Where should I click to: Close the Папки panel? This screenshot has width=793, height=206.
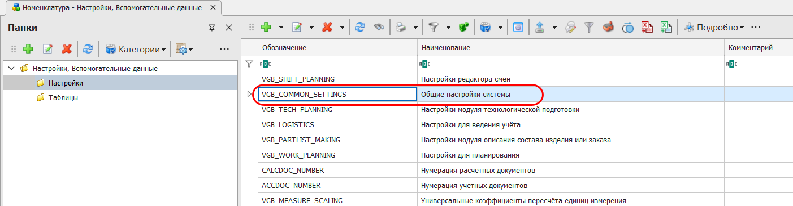pos(228,28)
